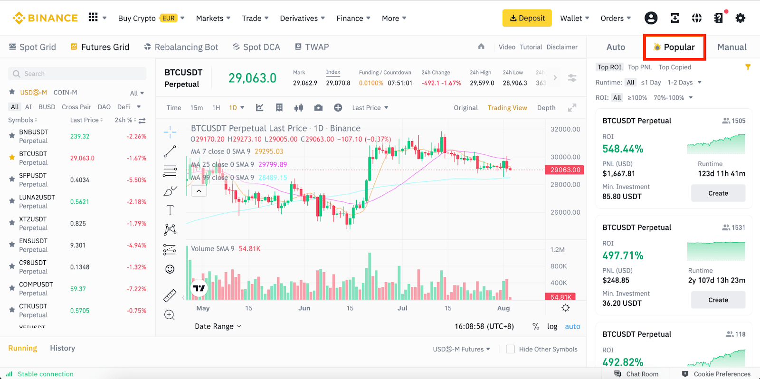Open the Date Range dropdown
This screenshot has height=379, width=760.
coord(218,326)
